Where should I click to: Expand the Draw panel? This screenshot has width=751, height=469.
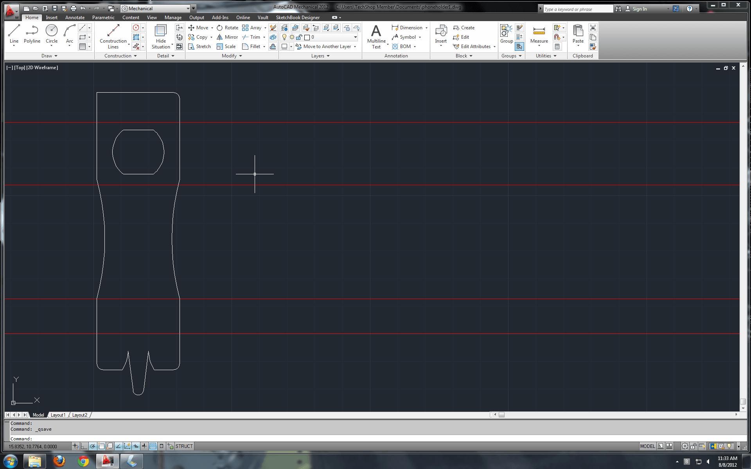click(49, 56)
